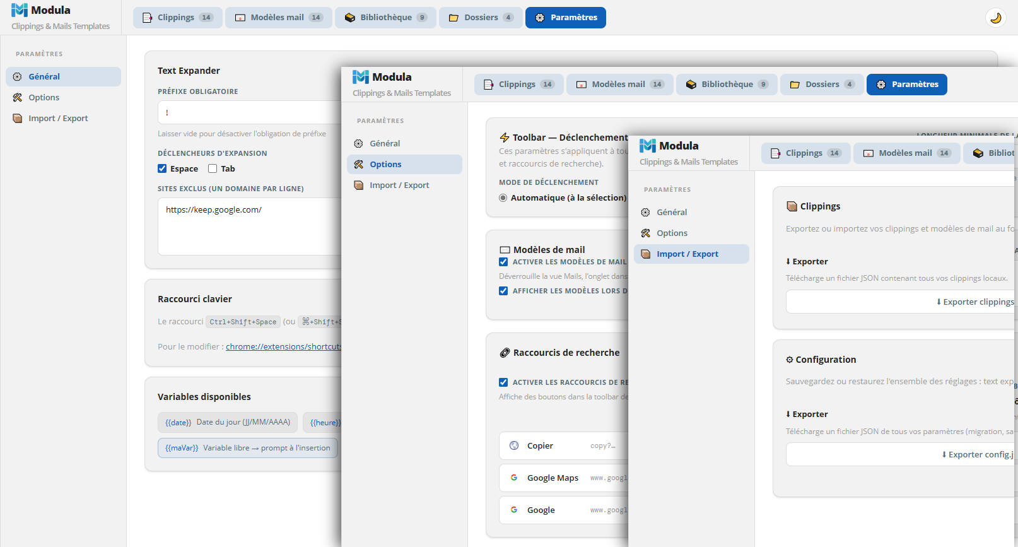Click Variables disponibles heading
Image resolution: width=1018 pixels, height=547 pixels.
tap(204, 397)
